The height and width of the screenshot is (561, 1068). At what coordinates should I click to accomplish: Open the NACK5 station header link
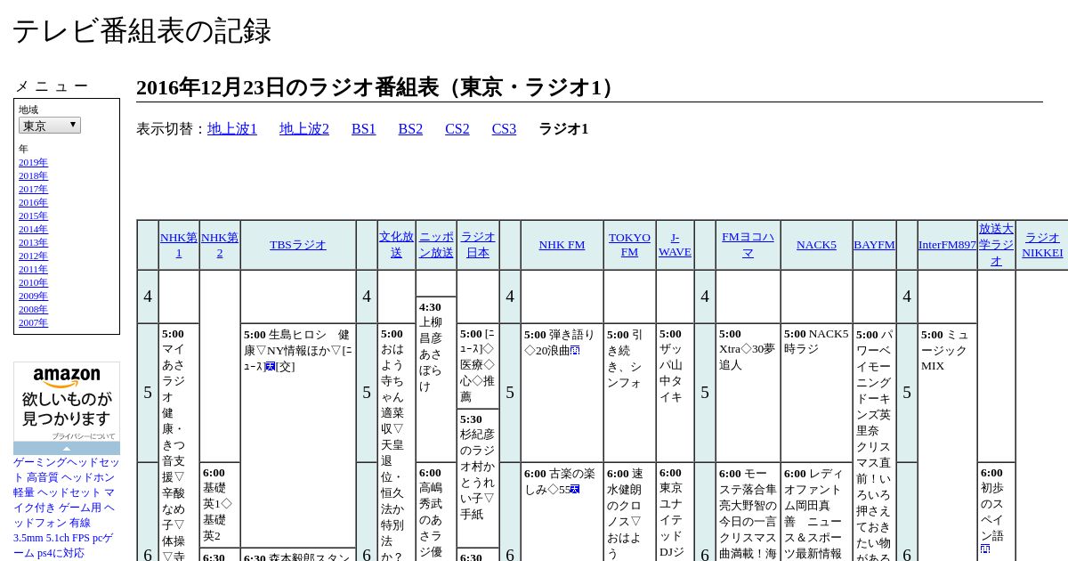pyautogui.click(x=816, y=245)
